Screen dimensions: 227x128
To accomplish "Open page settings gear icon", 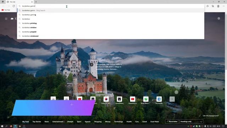I will click(219, 18).
